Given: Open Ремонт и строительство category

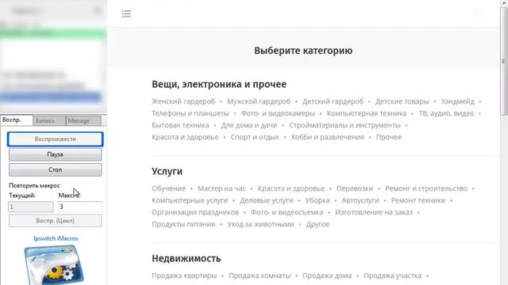Looking at the screenshot, I should (426, 188).
